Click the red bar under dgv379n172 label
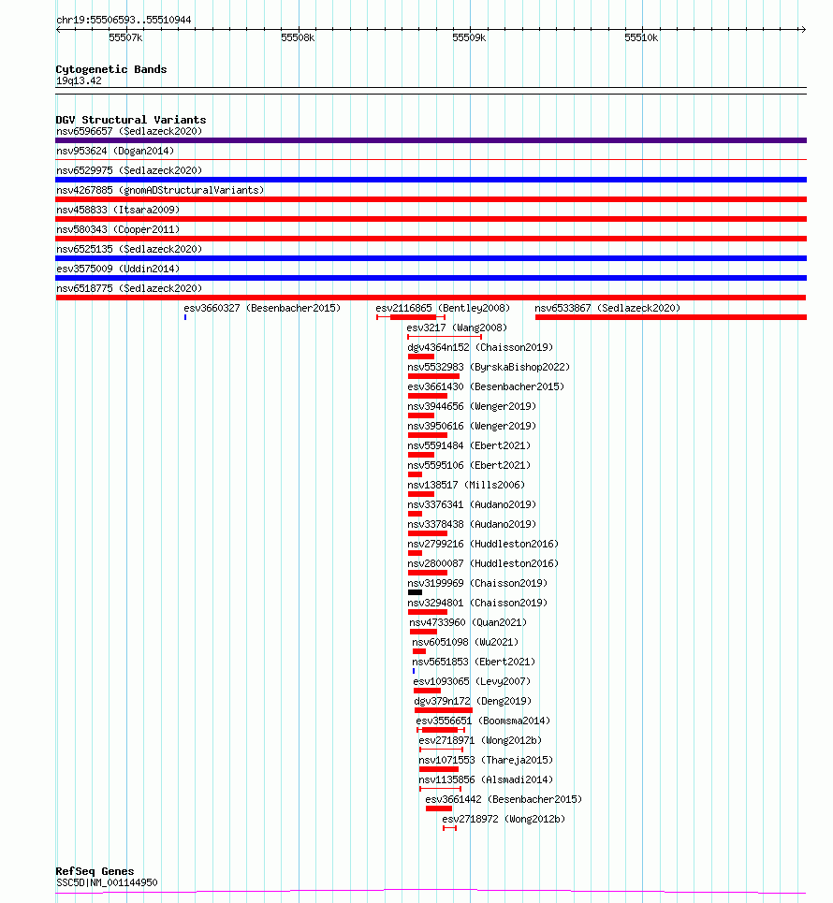This screenshot has width=833, height=903. pyautogui.click(x=443, y=710)
